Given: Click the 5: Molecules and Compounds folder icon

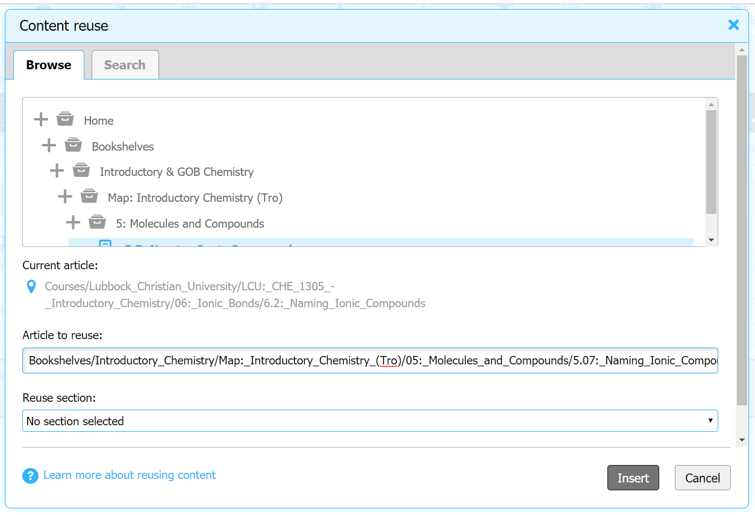Looking at the screenshot, I should 97,222.
